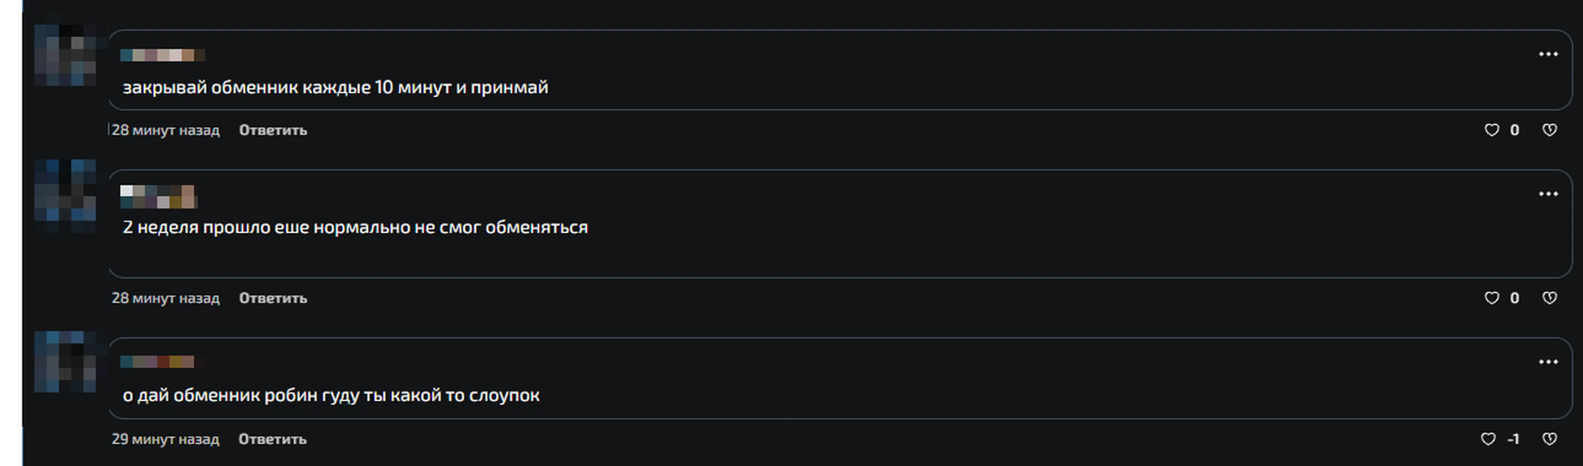Open username above 'робин гуду' comment

(x=162, y=362)
